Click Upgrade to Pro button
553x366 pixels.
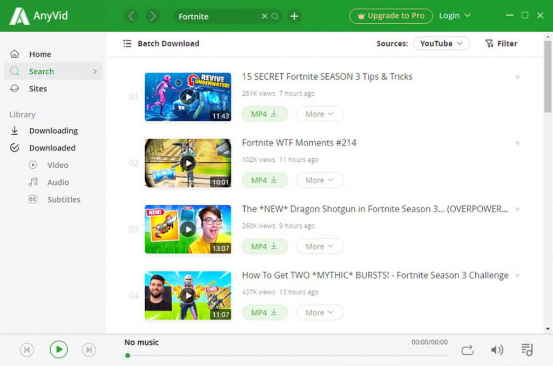391,16
